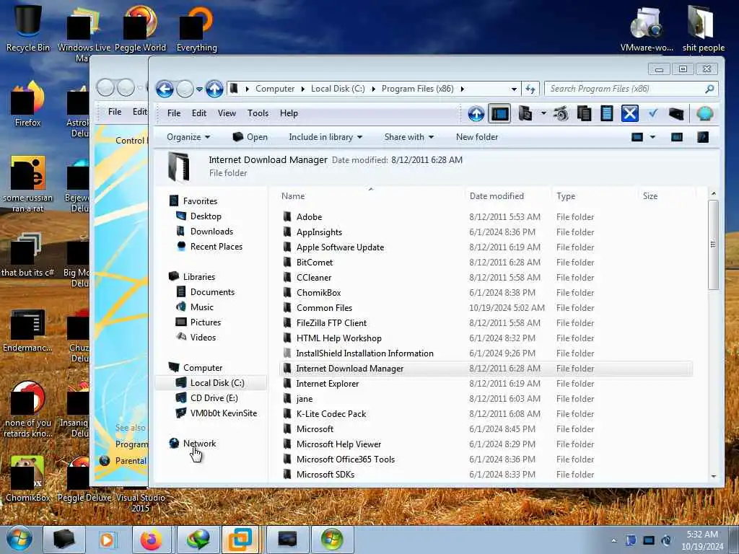Open Firefox from the taskbar
739x554 pixels.
(151, 540)
